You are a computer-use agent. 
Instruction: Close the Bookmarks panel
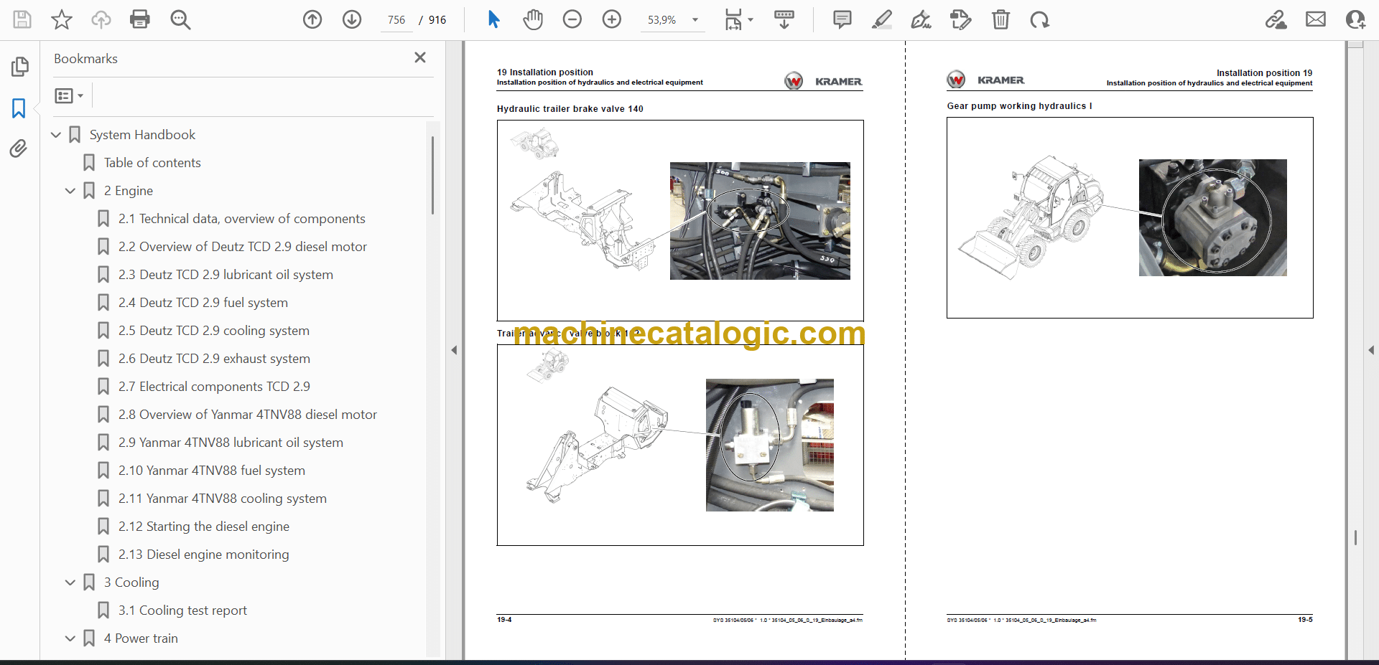click(420, 57)
